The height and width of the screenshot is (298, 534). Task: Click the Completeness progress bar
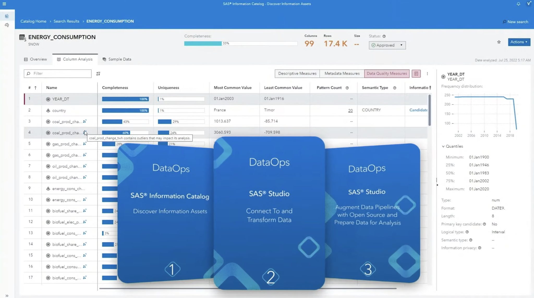240,43
